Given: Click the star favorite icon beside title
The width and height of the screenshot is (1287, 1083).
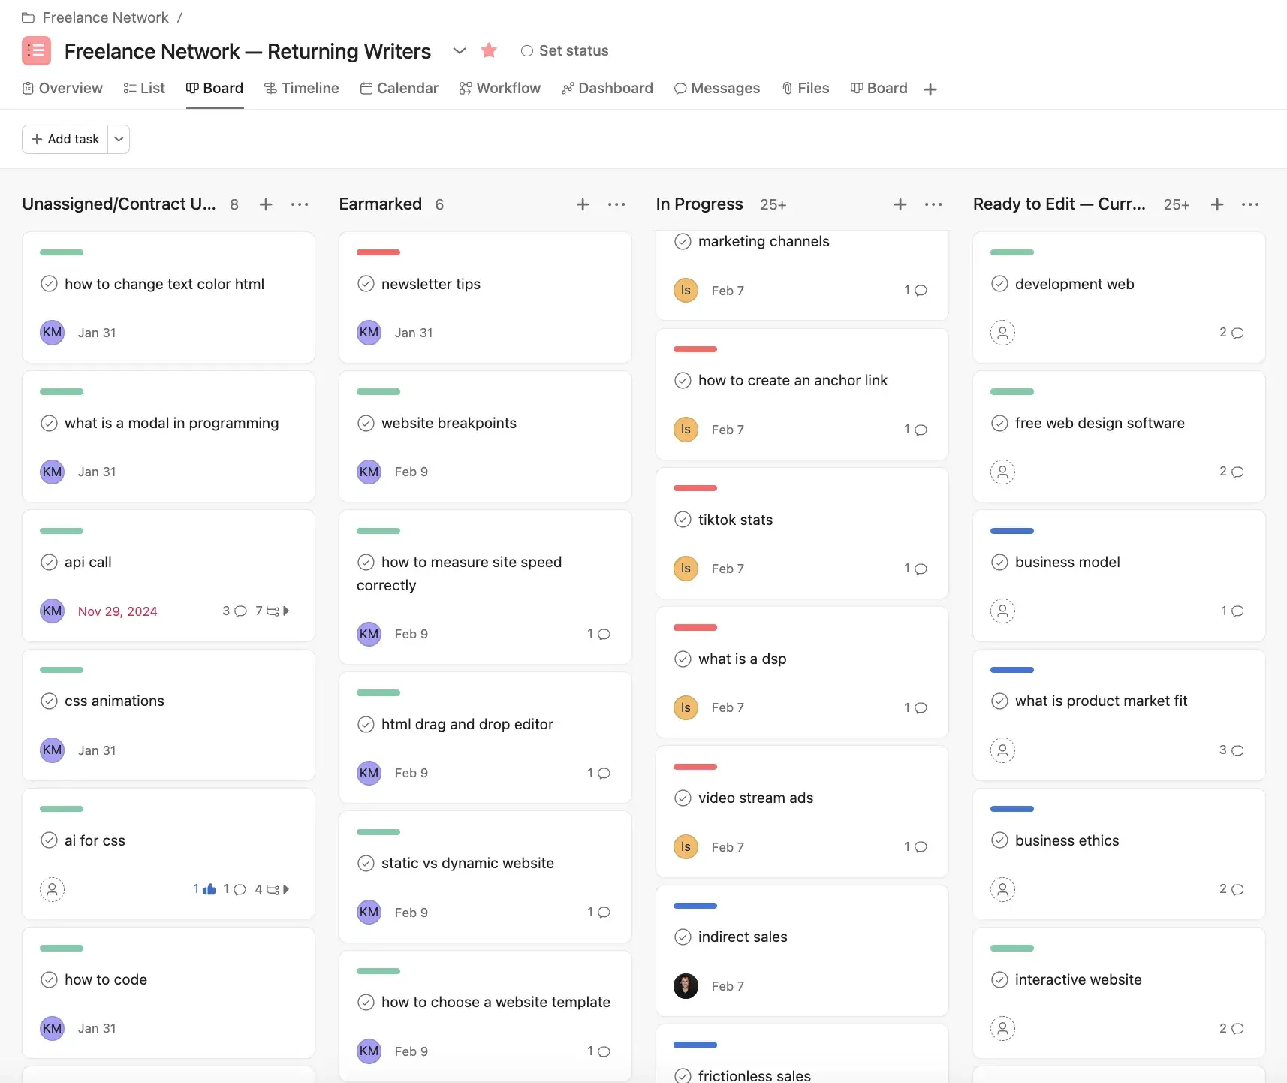Looking at the screenshot, I should [x=489, y=50].
